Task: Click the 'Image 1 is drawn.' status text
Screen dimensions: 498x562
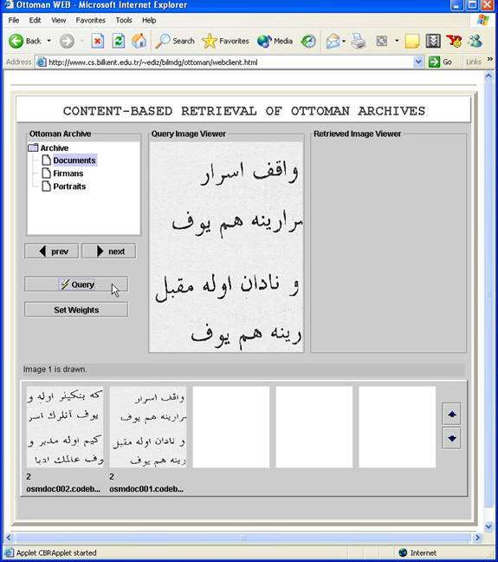Action: pos(55,369)
